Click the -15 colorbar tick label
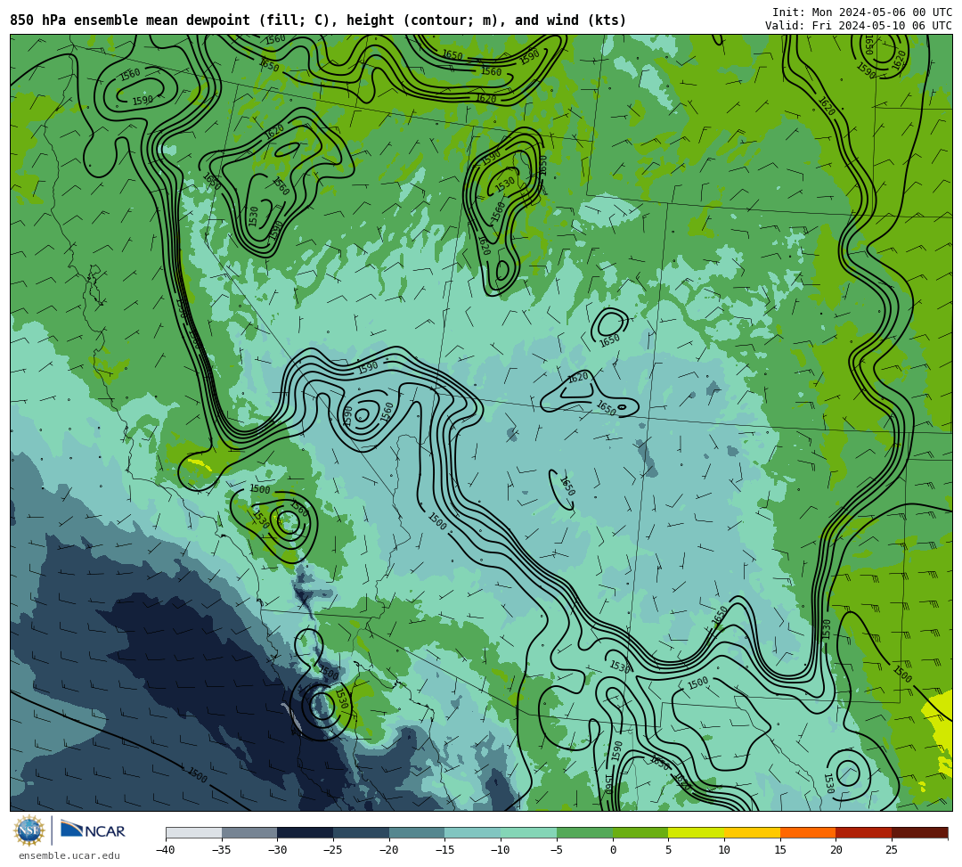 444,850
